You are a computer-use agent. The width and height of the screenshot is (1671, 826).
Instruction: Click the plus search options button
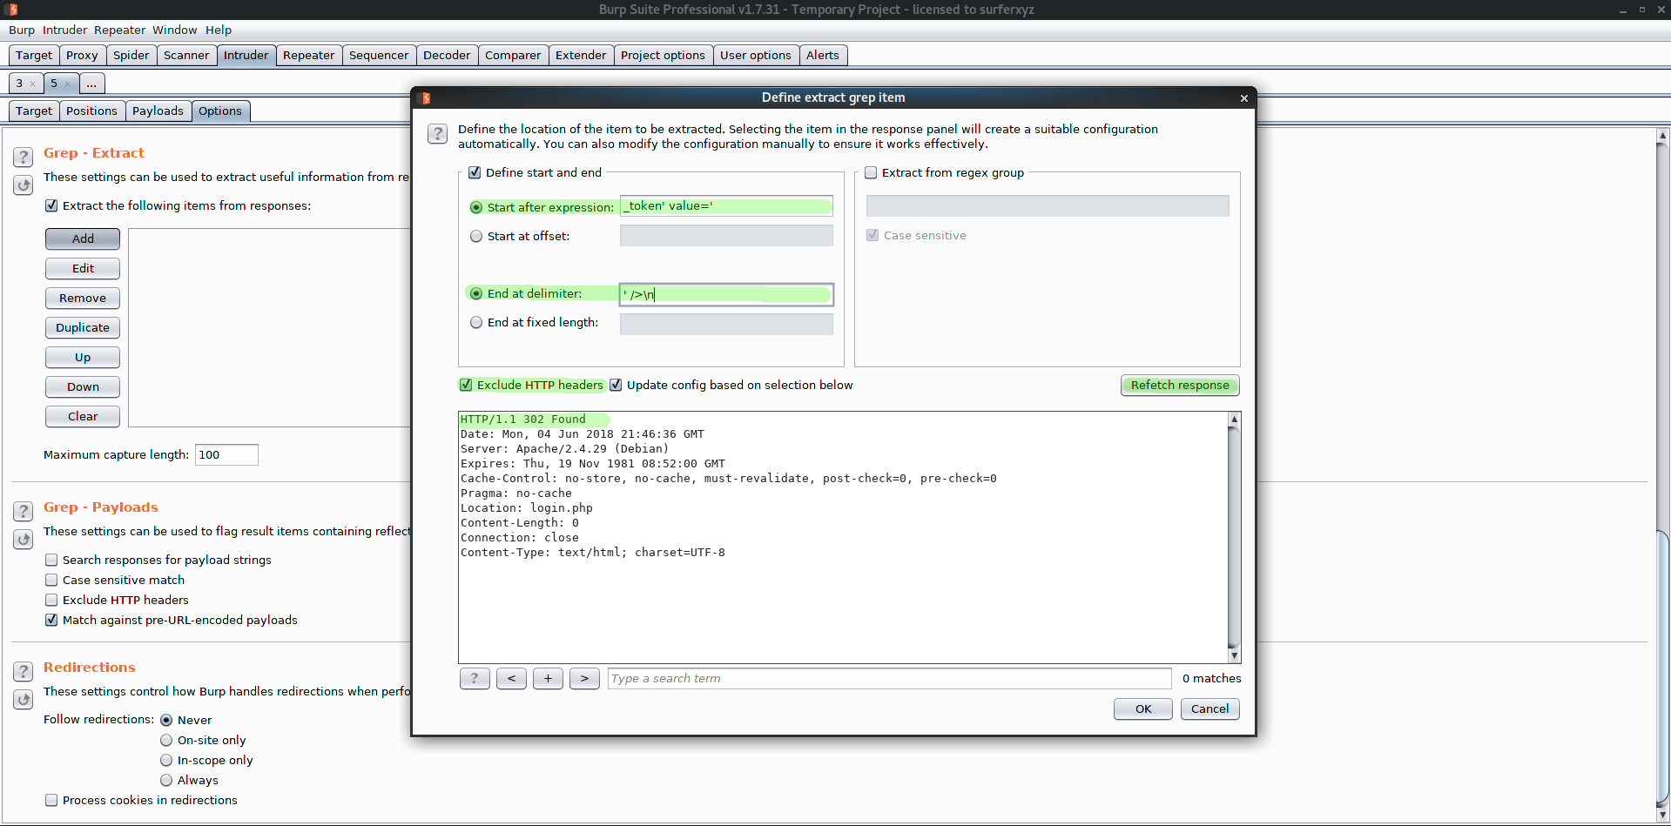click(548, 678)
